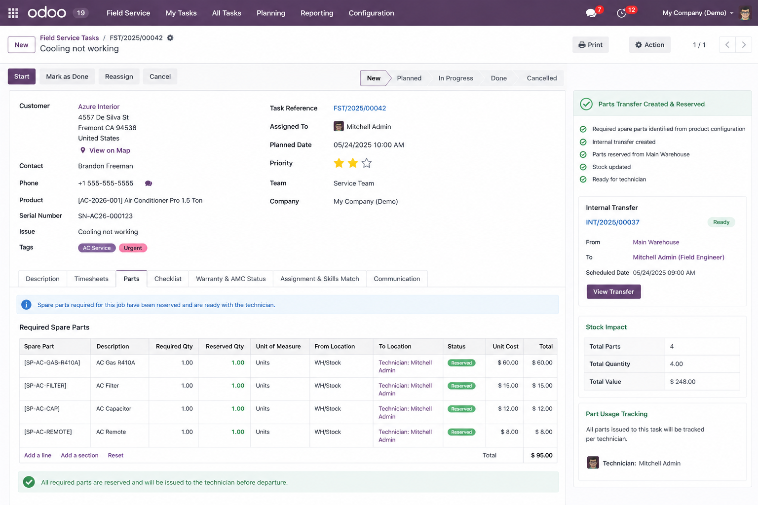This screenshot has width=758, height=505.
Task: Open the All Tasks menu
Action: tap(227, 13)
